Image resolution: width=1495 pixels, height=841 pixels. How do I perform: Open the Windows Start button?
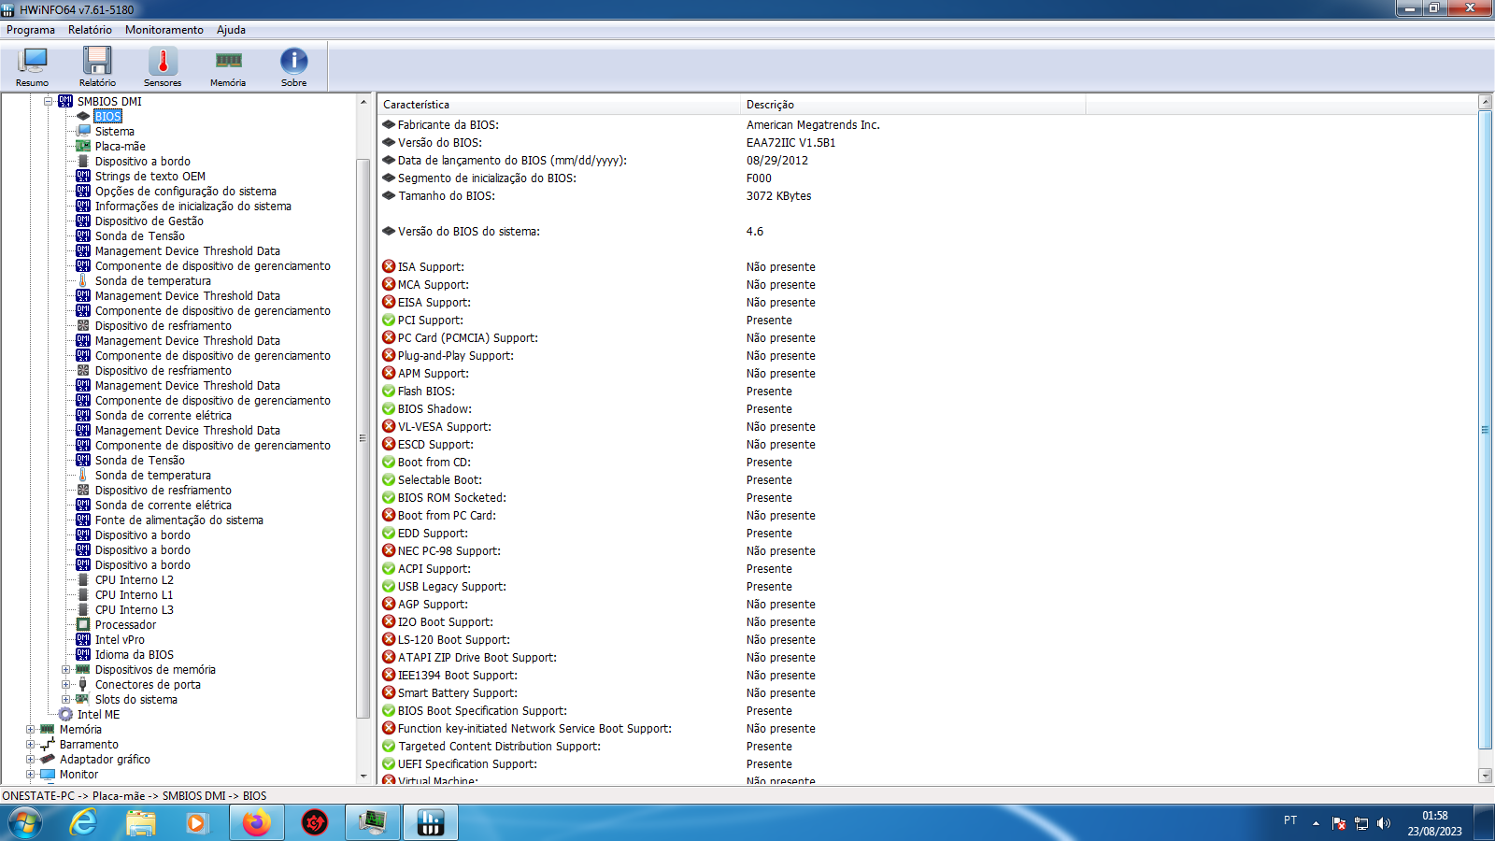(25, 822)
